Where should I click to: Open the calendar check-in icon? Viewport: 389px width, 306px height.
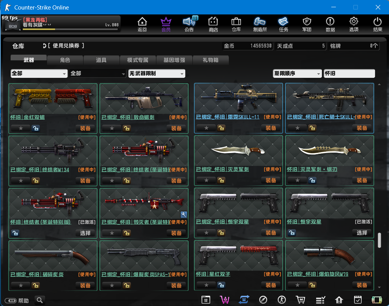click(358, 300)
